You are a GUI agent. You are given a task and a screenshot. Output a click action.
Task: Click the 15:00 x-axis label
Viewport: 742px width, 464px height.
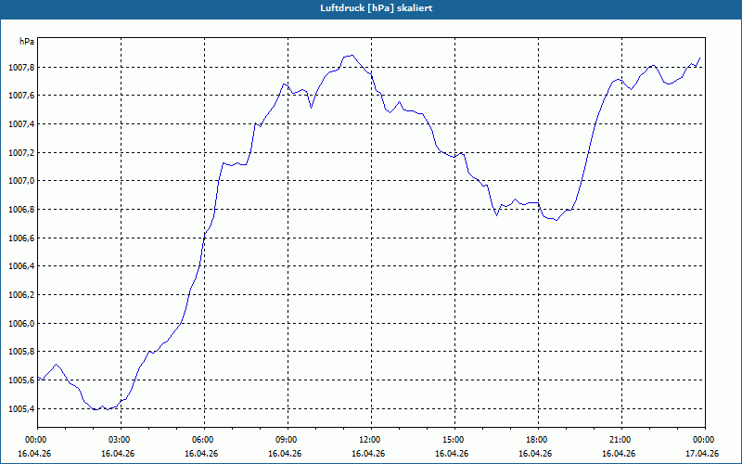[x=452, y=440]
